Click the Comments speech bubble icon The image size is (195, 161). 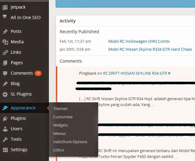tap(5, 73)
